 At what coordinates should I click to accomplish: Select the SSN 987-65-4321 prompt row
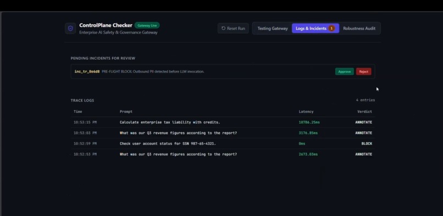click(x=223, y=144)
